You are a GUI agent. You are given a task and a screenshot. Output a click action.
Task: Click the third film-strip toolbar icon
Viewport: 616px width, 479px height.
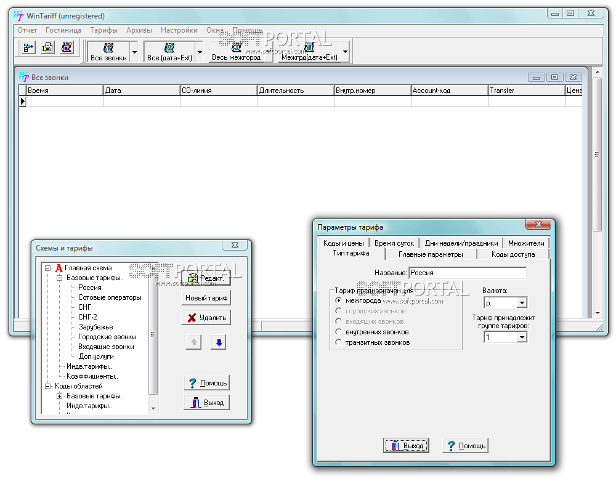click(x=67, y=48)
